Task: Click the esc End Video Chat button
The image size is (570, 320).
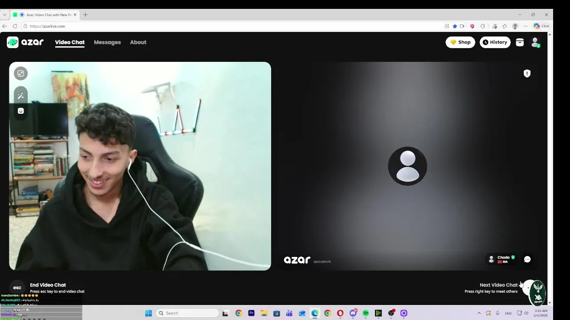Action: [x=17, y=288]
